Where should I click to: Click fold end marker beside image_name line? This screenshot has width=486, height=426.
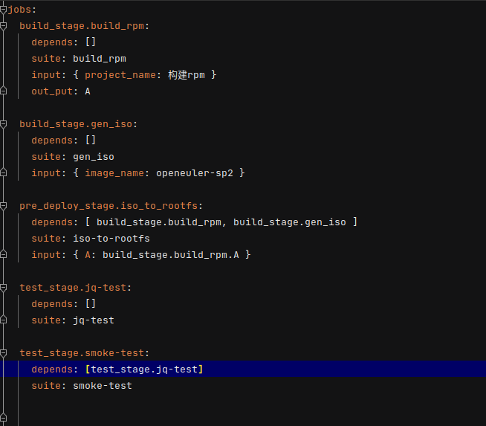[4, 172]
